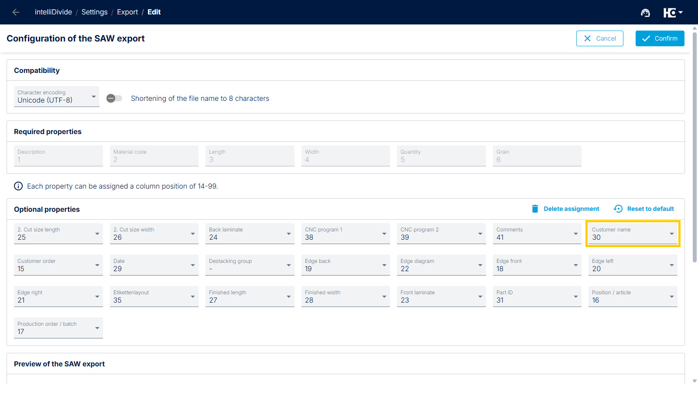
Task: Open the Character encoding dropdown
Action: [57, 97]
